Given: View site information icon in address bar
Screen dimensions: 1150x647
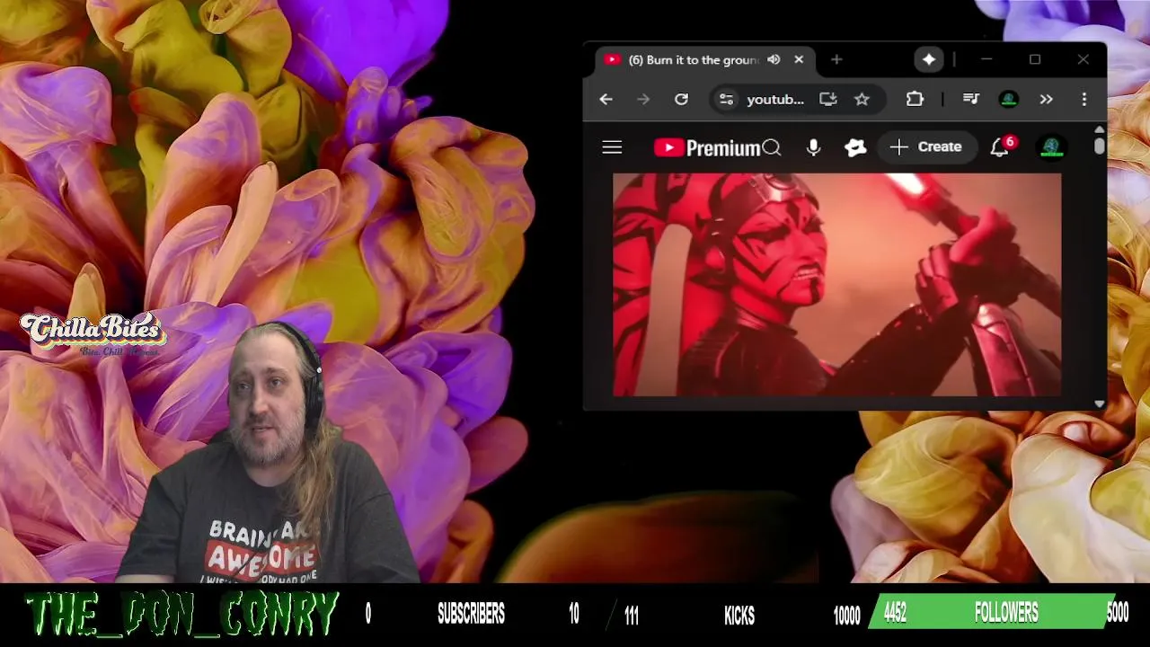Looking at the screenshot, I should point(726,100).
